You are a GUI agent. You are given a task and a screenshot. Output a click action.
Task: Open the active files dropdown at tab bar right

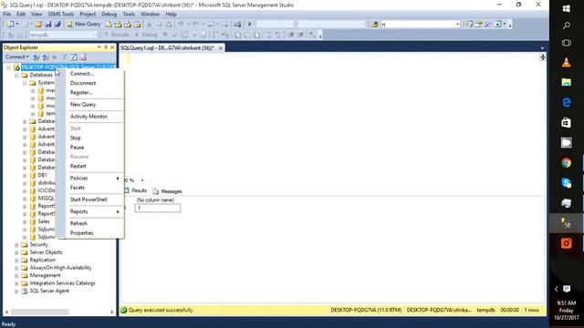(x=542, y=48)
